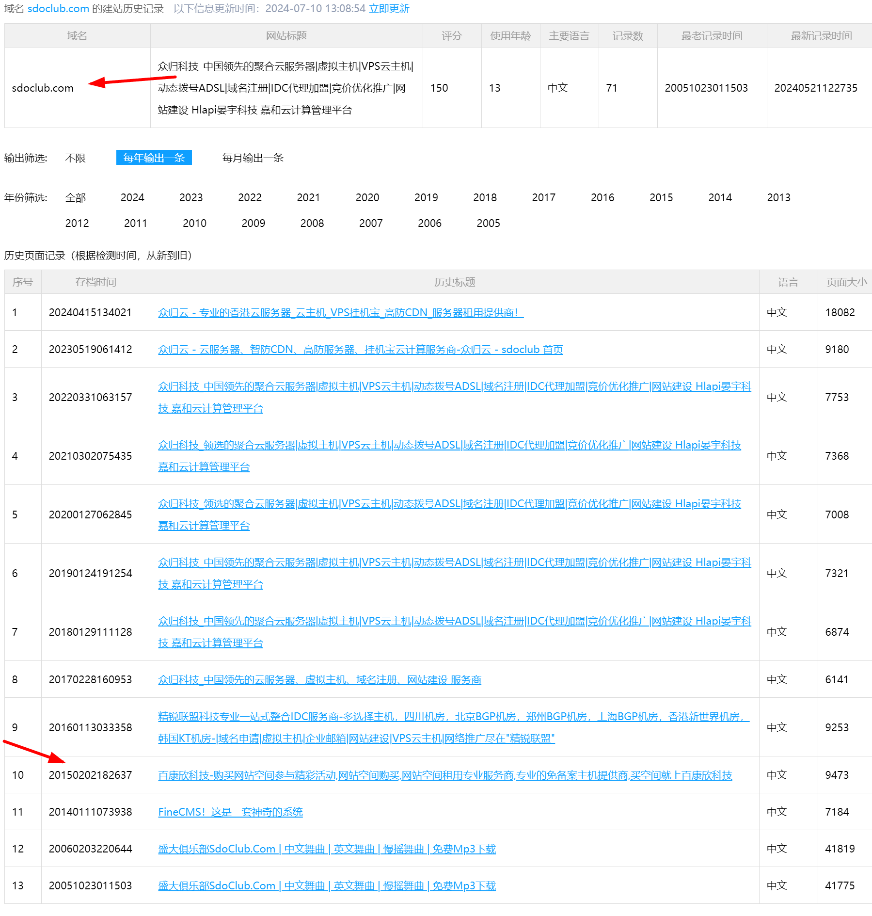The width and height of the screenshot is (872, 916).
Task: Click the 网站标题 column header in summary table
Action: click(286, 36)
